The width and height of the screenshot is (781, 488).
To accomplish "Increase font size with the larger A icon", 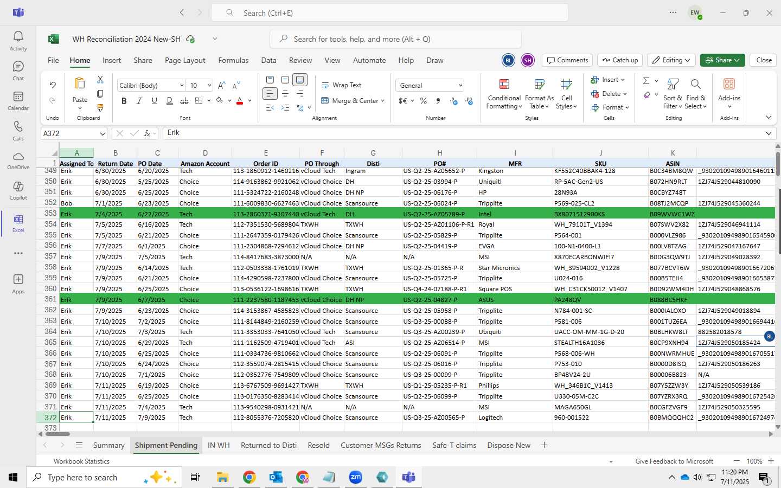I will point(221,86).
